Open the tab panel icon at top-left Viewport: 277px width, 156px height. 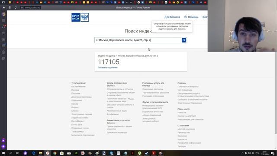pos(3,2)
